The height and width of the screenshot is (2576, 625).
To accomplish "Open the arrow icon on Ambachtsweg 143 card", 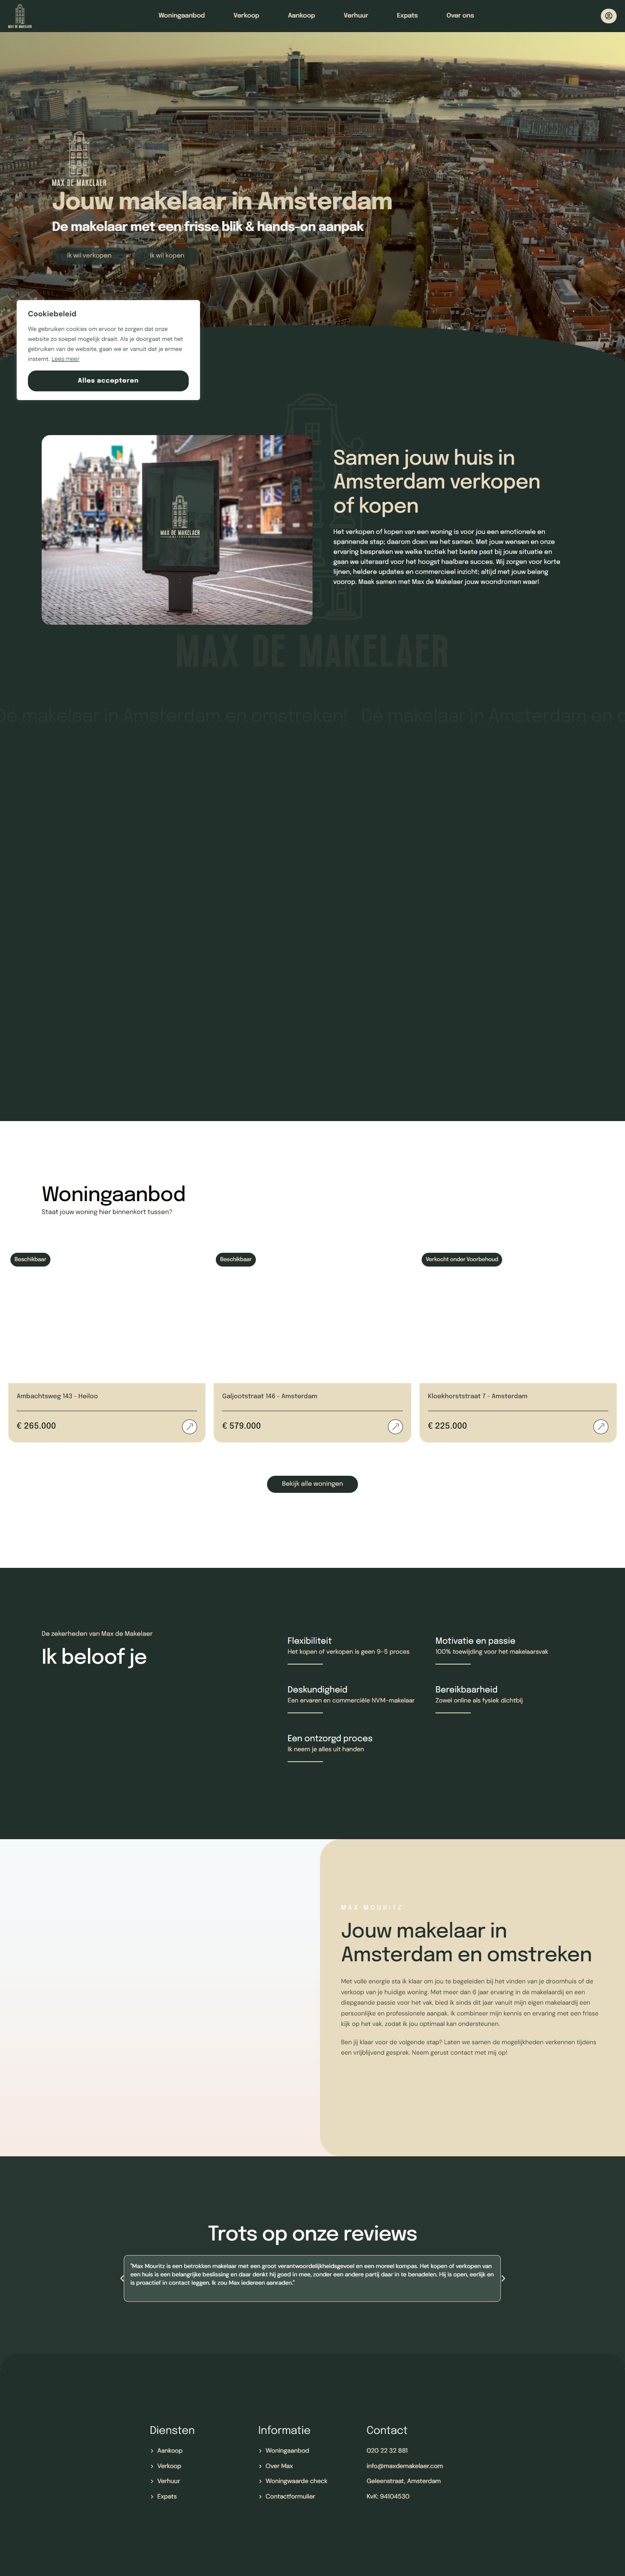I will (x=190, y=1427).
